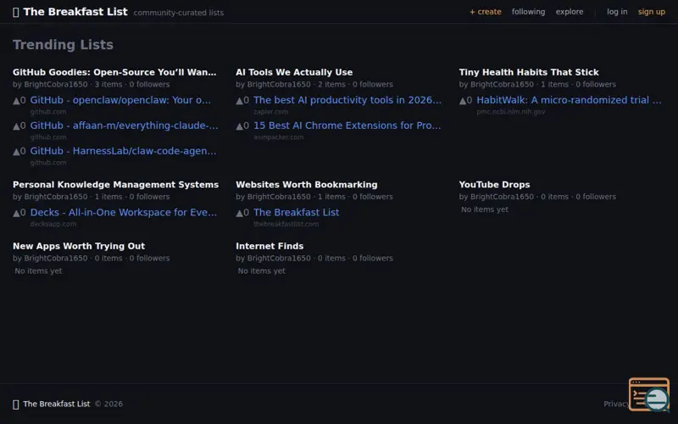Image resolution: width=678 pixels, height=424 pixels.
Task: Click the decksapp.com domain text
Action: (x=53, y=224)
